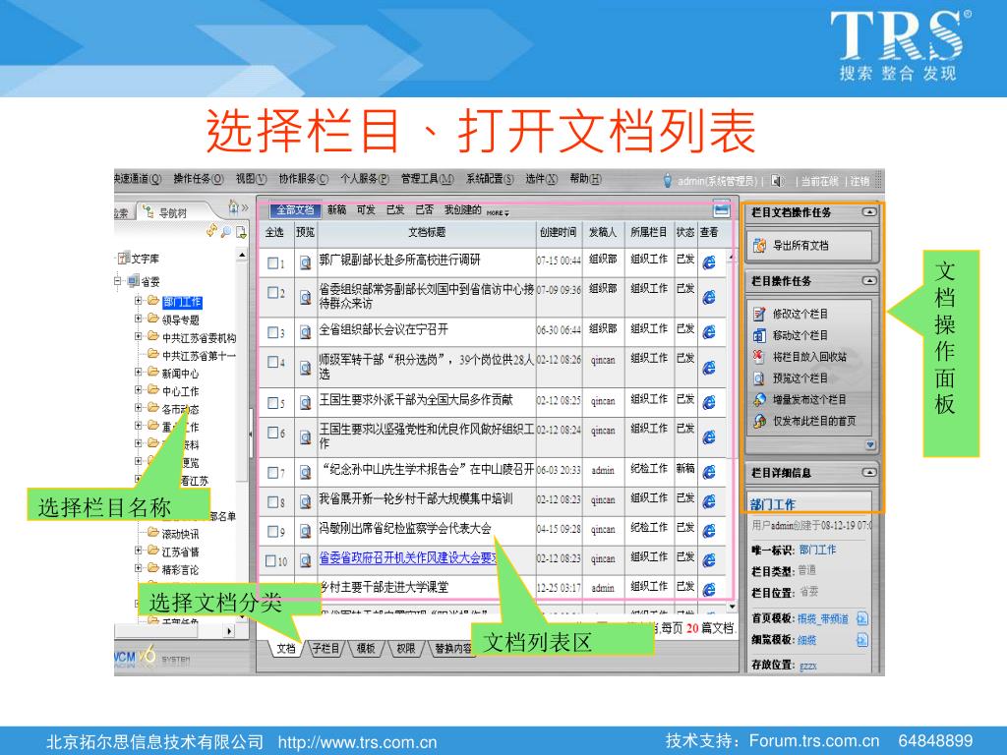Expand the 精彩言论 folder
Viewport: 1007px width, 755px height.
click(138, 567)
